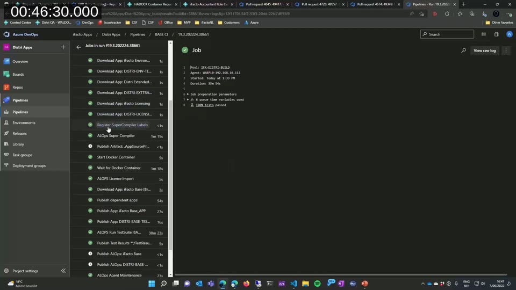Screen dimensions: 516x290
Task: Open Windows Start menu
Action: (x=152, y=284)
